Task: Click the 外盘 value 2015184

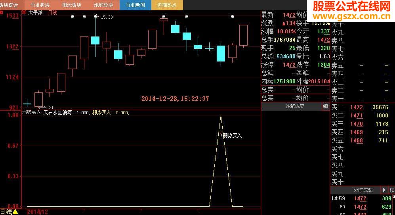Action: 319,81
